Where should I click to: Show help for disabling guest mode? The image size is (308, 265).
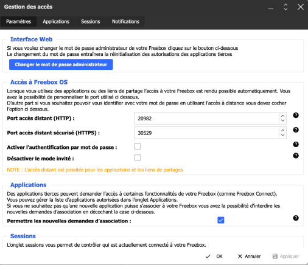296,156
